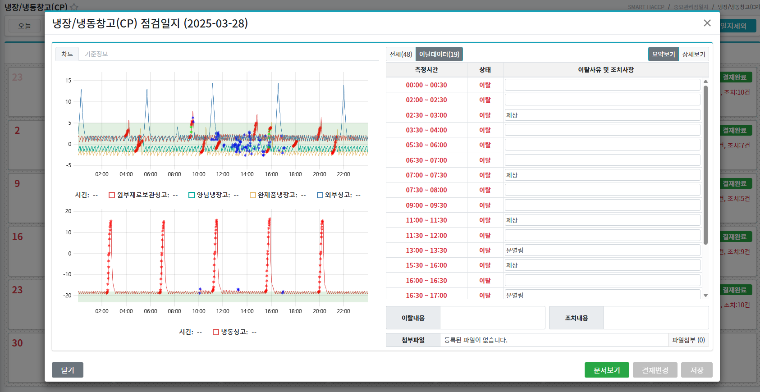Switch to the 기준정보 tab

click(96, 54)
